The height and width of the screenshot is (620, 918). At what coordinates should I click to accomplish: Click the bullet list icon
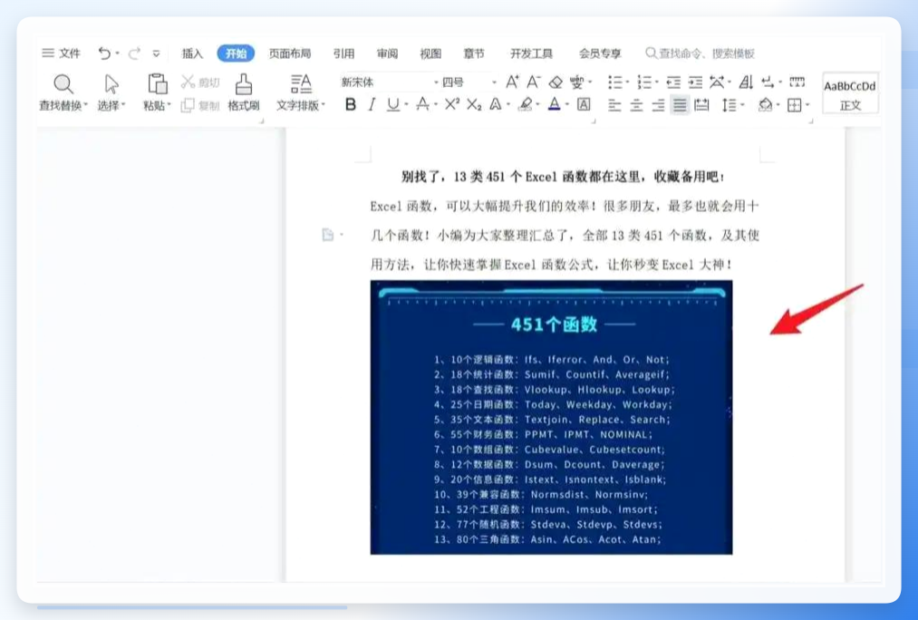click(x=614, y=82)
